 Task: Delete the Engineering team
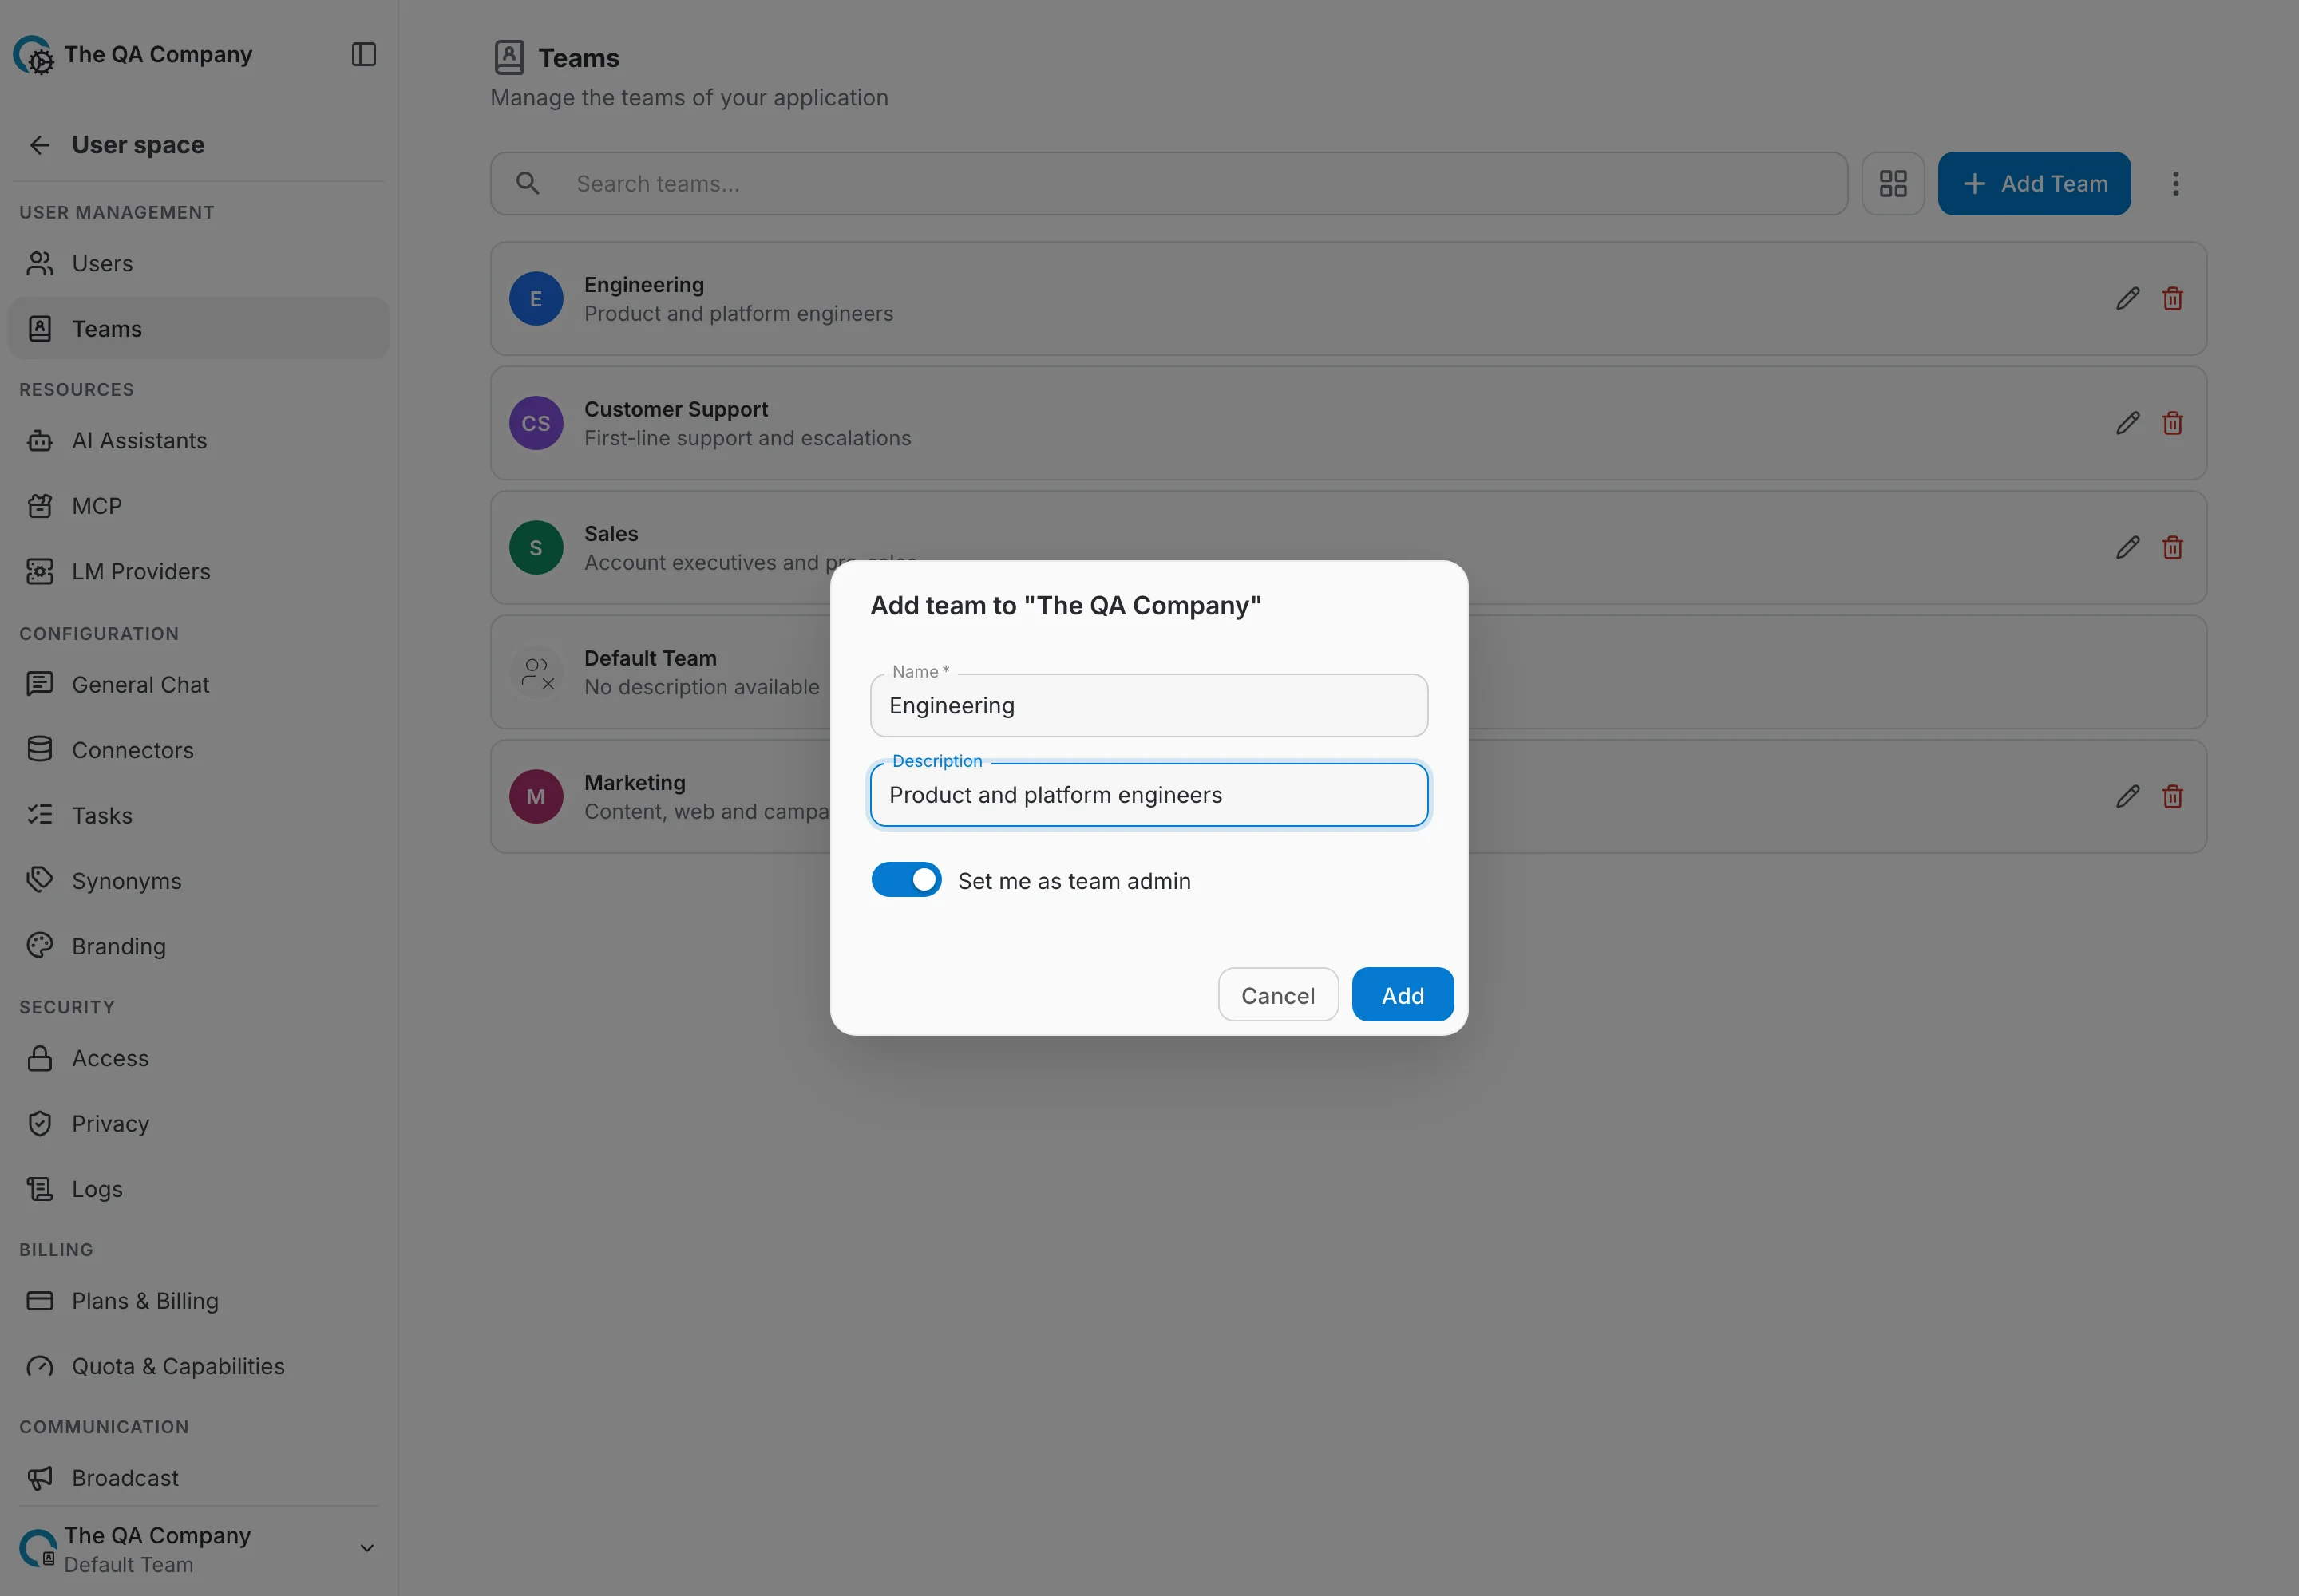pyautogui.click(x=2172, y=298)
